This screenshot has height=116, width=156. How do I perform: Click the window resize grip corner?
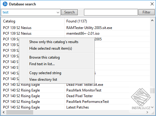[153, 113]
